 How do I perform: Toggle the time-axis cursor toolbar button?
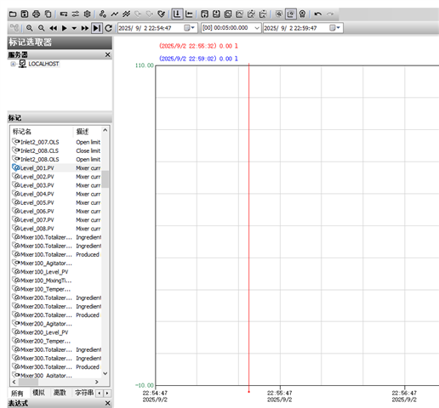click(177, 14)
